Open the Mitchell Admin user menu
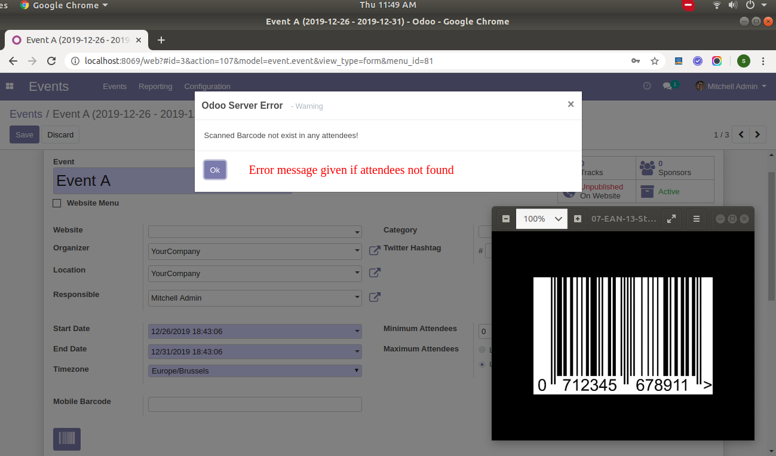 point(731,86)
